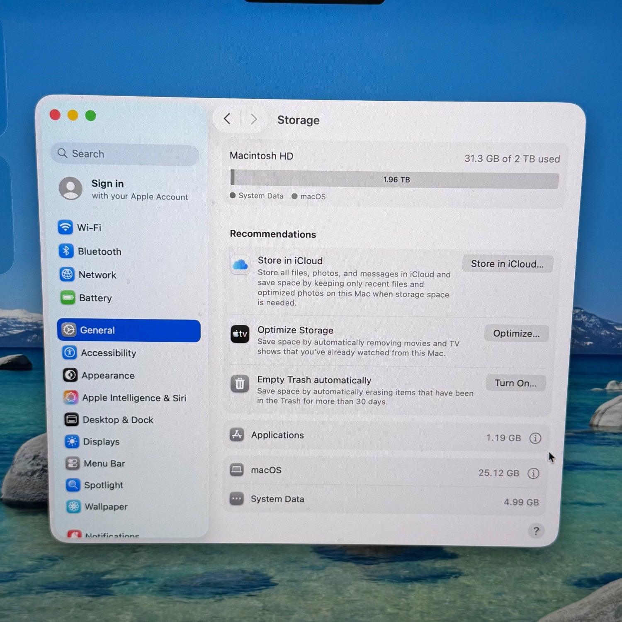This screenshot has height=622, width=622.
Task: Open Apple Intelligence & Siri icon
Action: click(x=71, y=397)
